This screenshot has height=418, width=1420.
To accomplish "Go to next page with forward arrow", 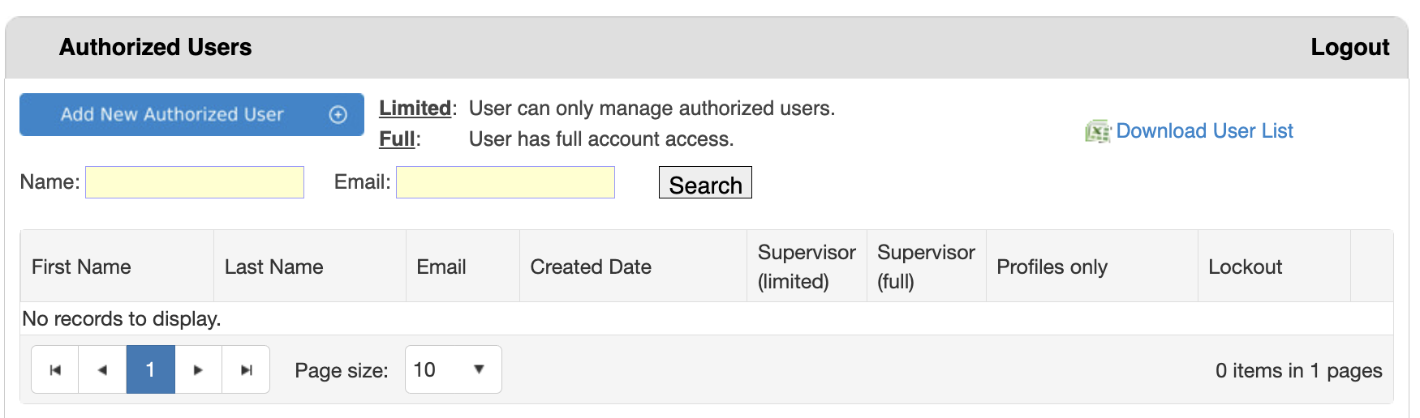I will pos(198,370).
